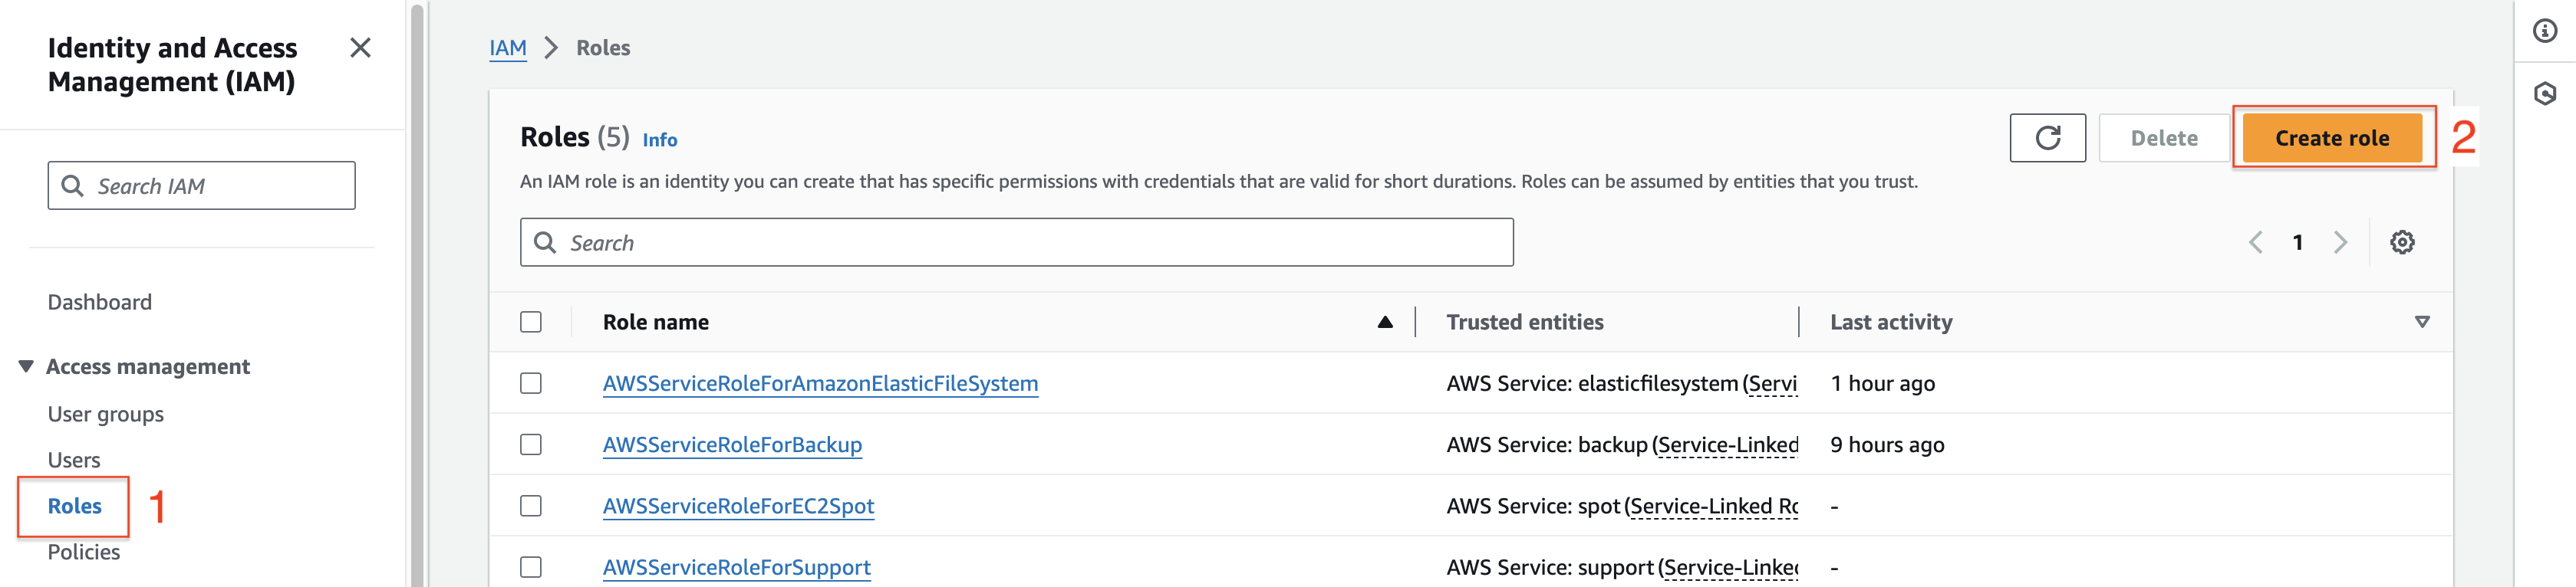Viewport: 2576px width, 587px height.
Task: Close the IAM navigation panel
Action: pos(360,48)
